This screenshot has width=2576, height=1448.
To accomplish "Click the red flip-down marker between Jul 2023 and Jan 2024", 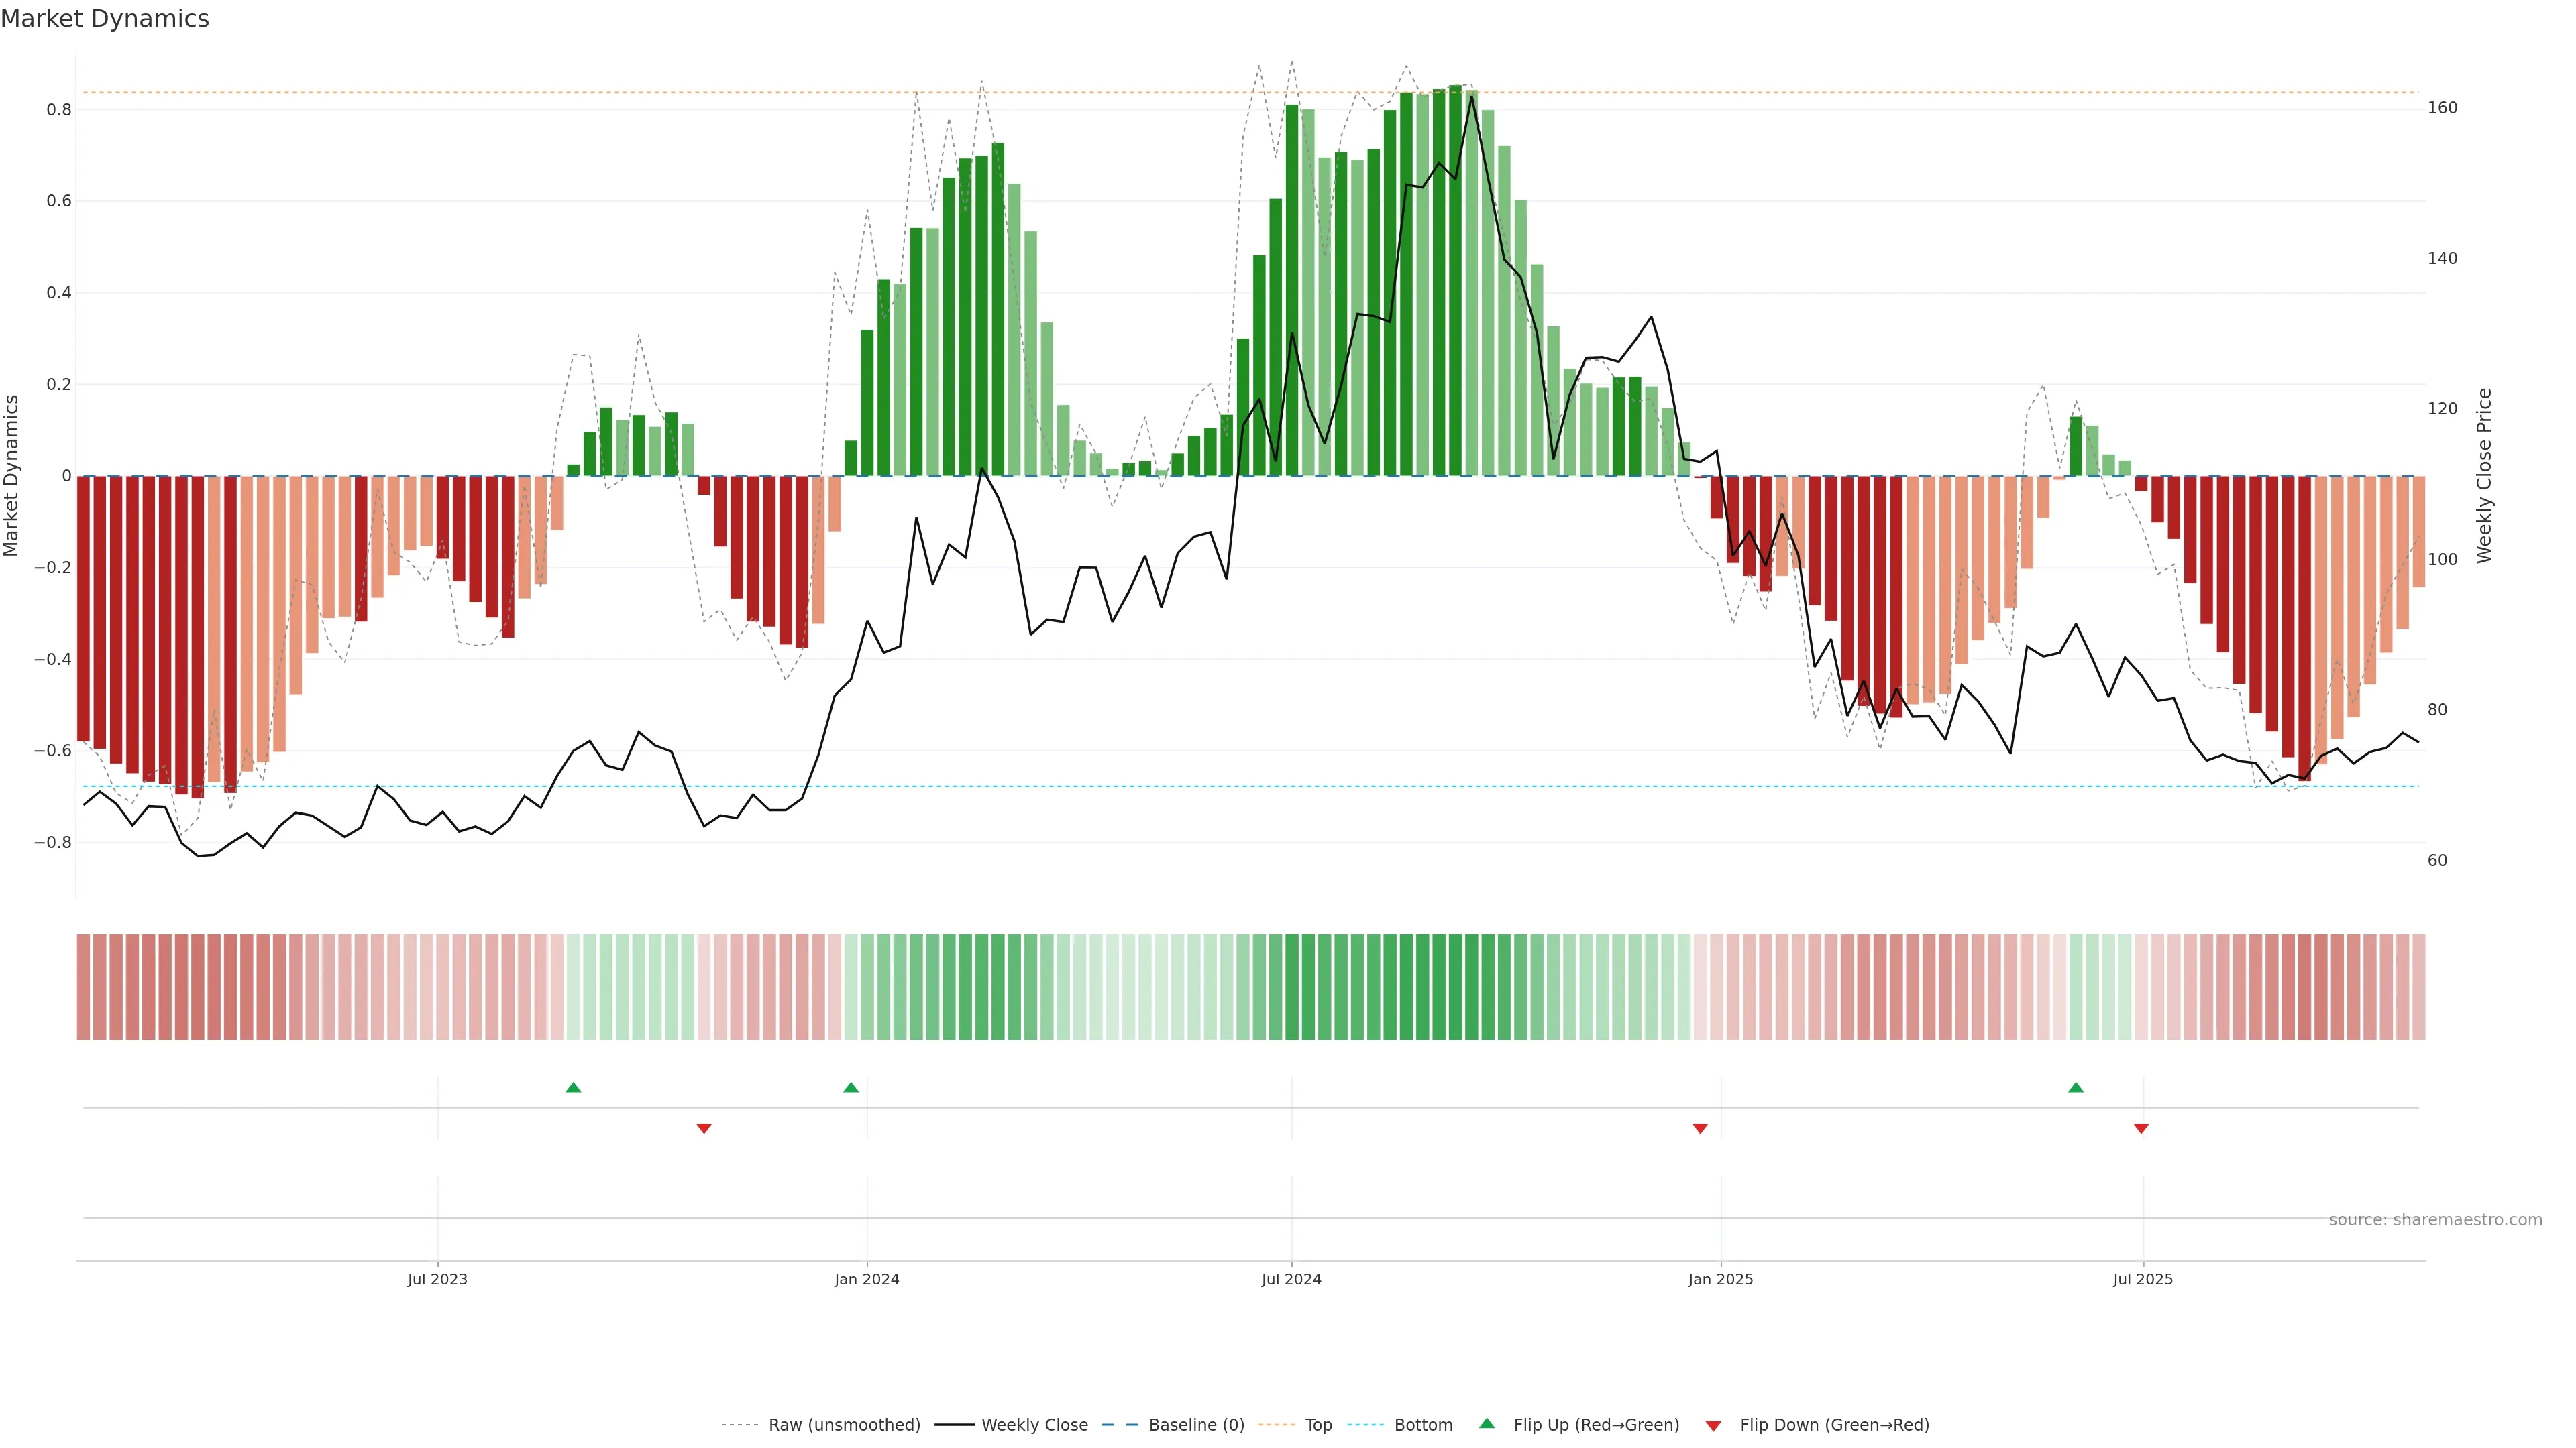I will 704,1128.
